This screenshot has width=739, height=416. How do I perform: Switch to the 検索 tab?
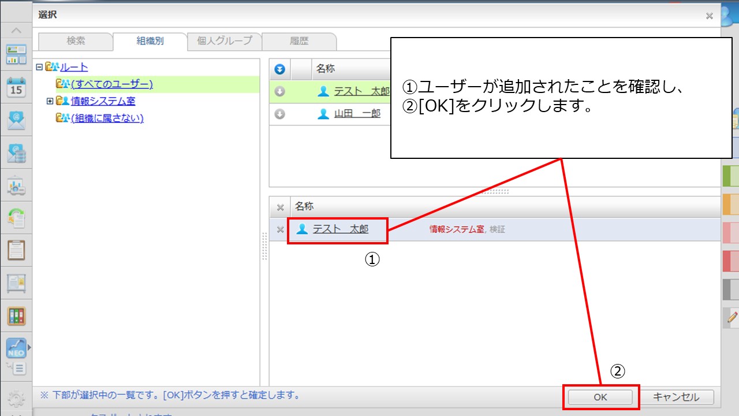76,41
